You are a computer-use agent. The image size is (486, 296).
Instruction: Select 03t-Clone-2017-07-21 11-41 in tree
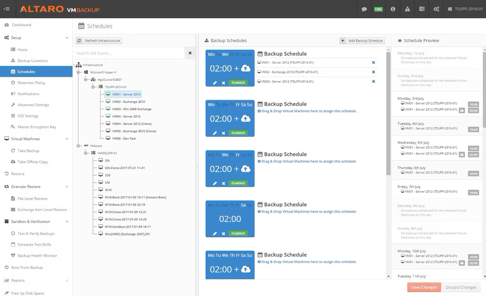coord(125,168)
